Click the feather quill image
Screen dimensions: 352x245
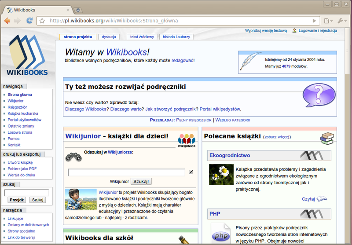[250, 61]
